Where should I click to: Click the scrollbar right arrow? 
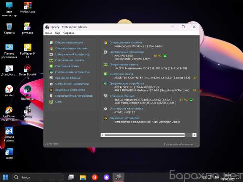point(194,135)
